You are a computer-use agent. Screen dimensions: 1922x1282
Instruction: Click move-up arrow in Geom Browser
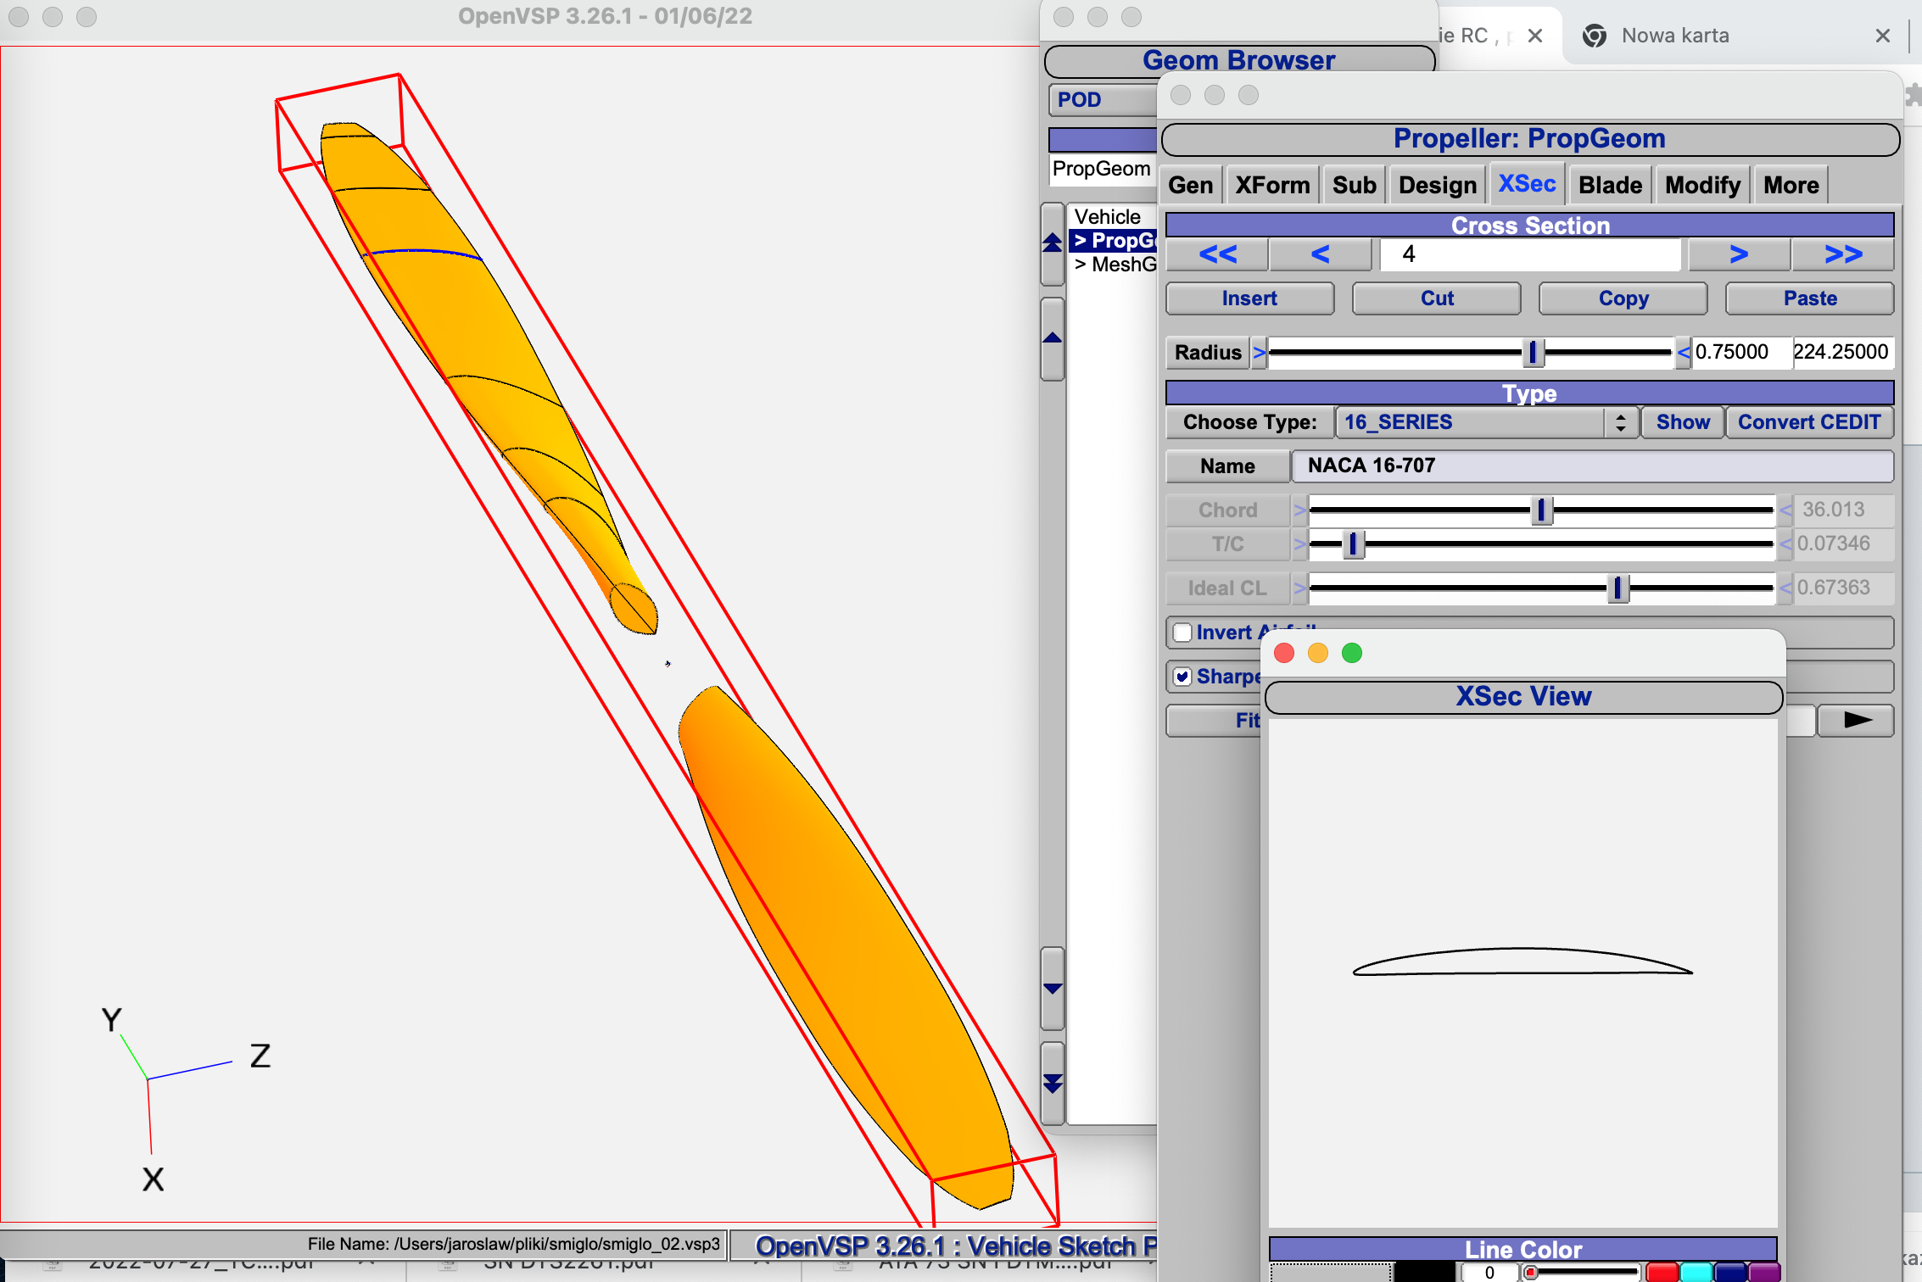coord(1053,338)
